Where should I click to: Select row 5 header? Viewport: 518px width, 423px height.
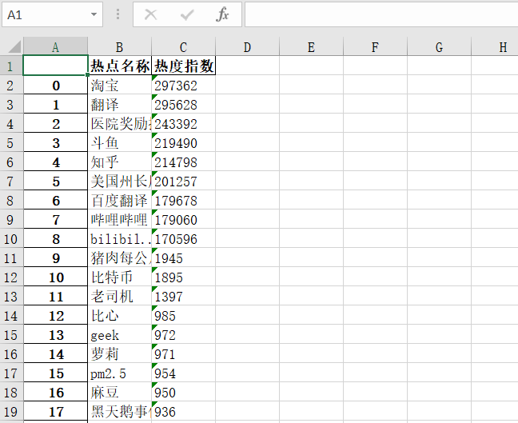(x=11, y=142)
